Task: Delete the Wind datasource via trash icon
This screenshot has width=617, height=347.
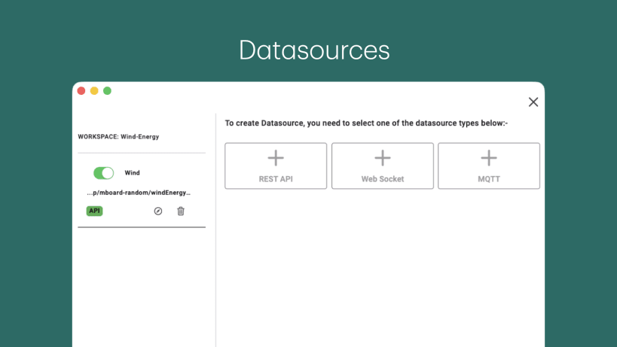Action: pyautogui.click(x=181, y=211)
